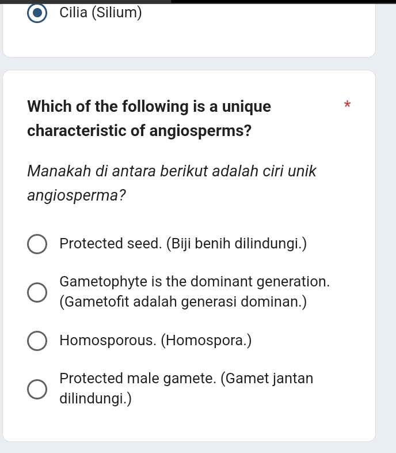Click the 'dilindungi.)' second line text
The height and width of the screenshot is (453, 396).
[96, 398]
